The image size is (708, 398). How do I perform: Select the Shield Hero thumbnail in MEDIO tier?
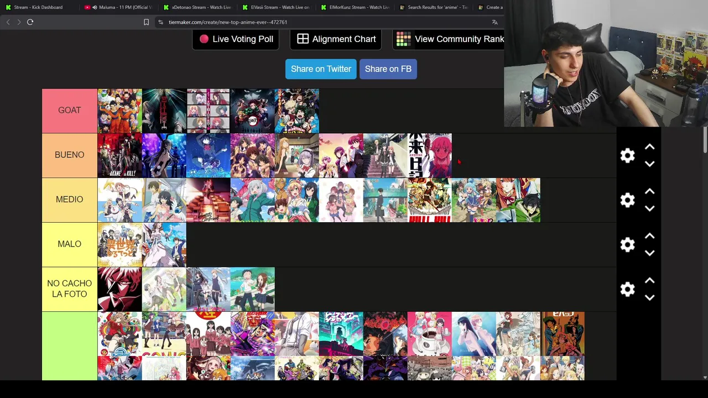point(518,200)
